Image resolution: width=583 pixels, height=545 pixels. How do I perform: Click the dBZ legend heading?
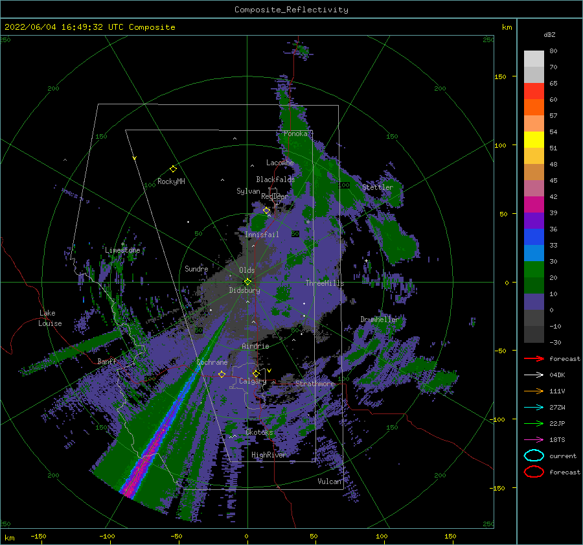pos(549,34)
